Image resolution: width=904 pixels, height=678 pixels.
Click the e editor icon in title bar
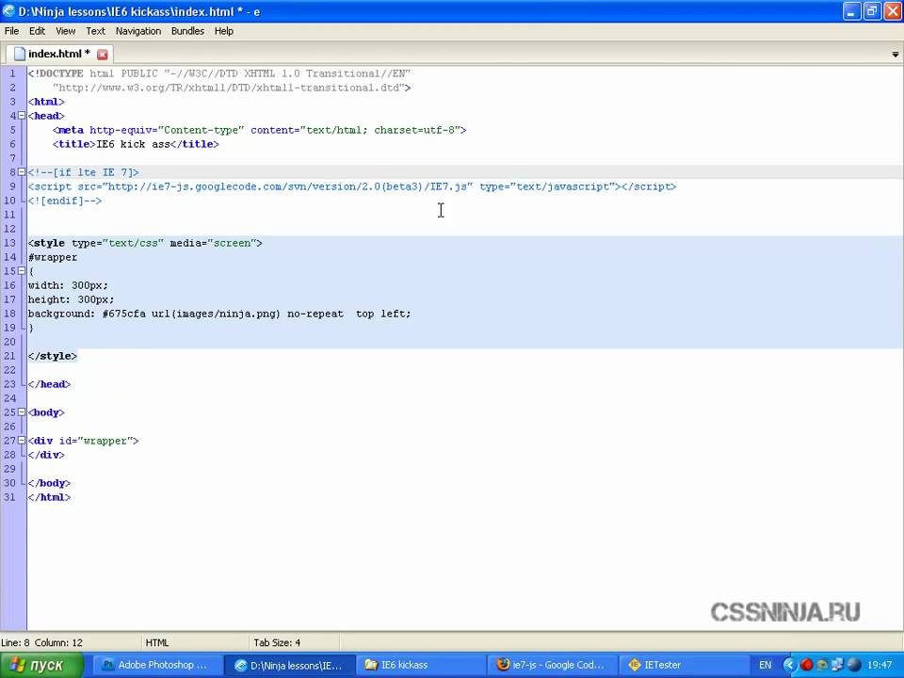point(8,11)
